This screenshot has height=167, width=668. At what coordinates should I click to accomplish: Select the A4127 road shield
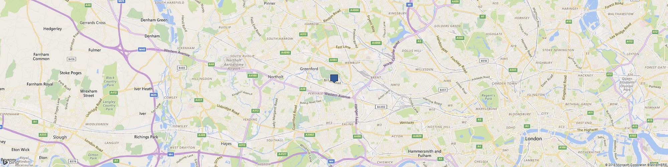pyautogui.click(x=283, y=154)
